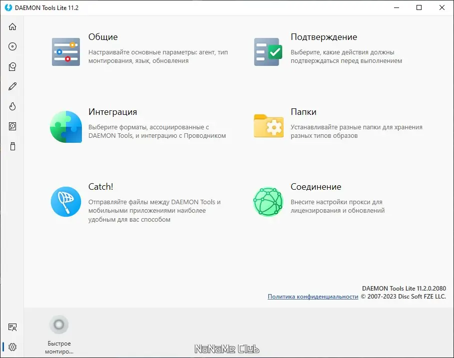Open Папки folders settings
454x358 pixels.
tap(268, 126)
